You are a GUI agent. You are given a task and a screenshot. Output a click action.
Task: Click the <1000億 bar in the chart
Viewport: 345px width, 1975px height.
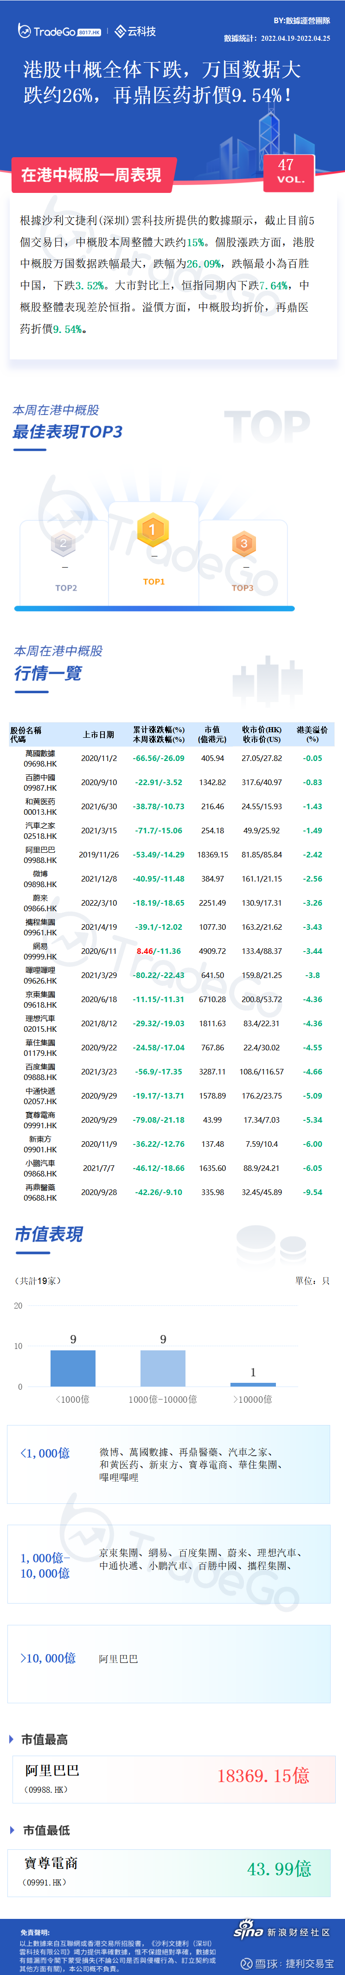(73, 1368)
